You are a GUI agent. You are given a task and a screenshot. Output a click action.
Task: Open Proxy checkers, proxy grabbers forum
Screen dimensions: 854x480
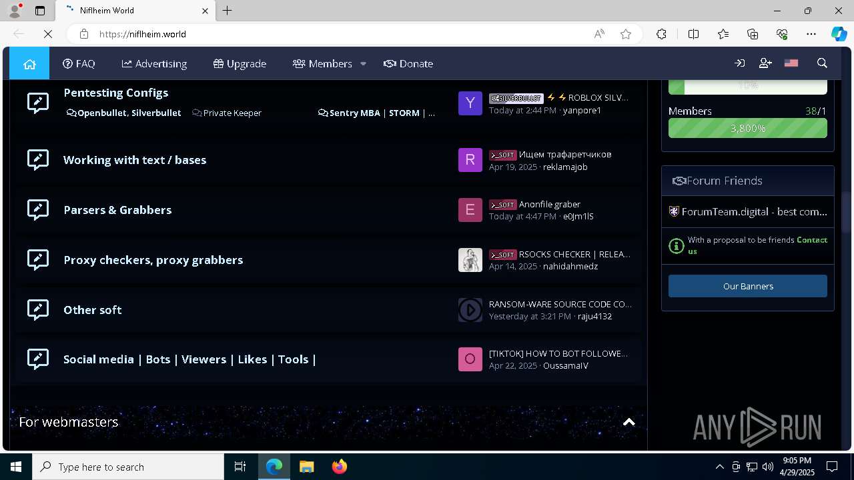click(153, 260)
